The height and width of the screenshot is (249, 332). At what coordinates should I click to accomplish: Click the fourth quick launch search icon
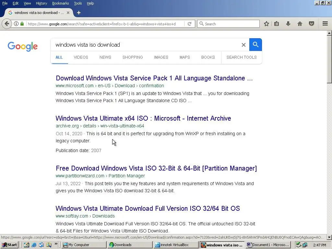[x=49, y=245]
